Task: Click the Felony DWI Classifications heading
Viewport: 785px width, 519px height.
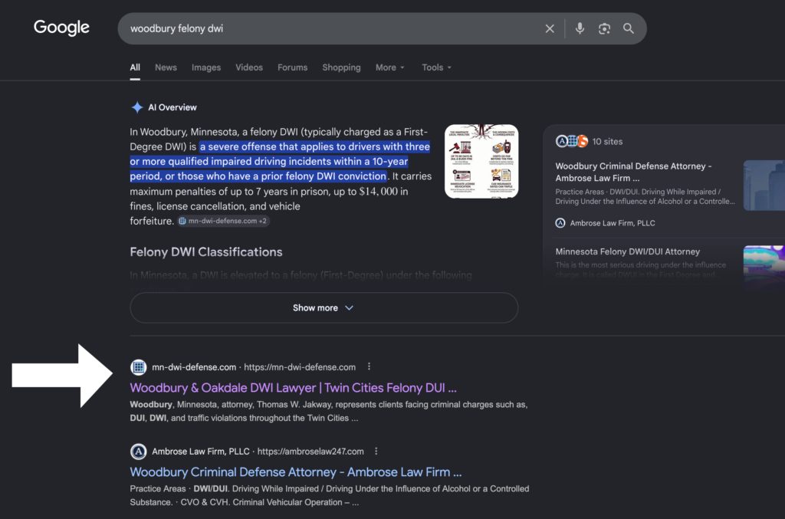Action: coord(205,251)
